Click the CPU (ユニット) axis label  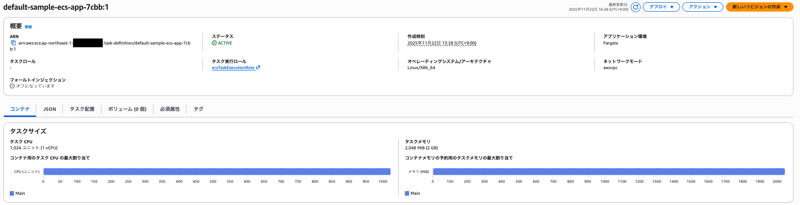(27, 172)
